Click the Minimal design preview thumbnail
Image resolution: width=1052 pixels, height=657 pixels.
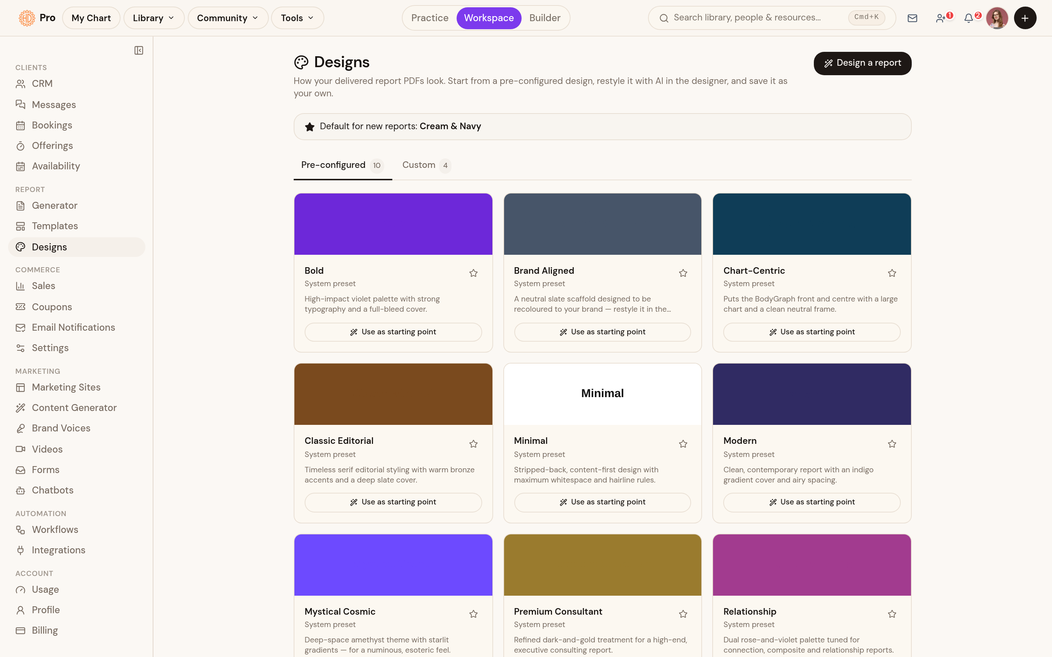602,394
